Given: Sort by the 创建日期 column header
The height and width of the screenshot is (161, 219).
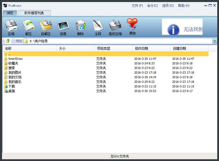Looking at the screenshot, I should pyautogui.click(x=189, y=49).
